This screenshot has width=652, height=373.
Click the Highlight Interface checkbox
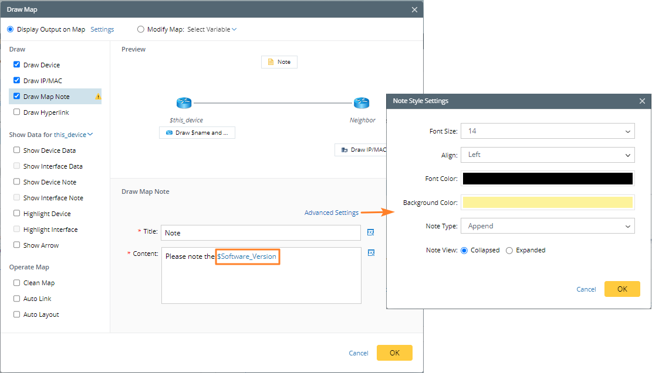click(16, 228)
